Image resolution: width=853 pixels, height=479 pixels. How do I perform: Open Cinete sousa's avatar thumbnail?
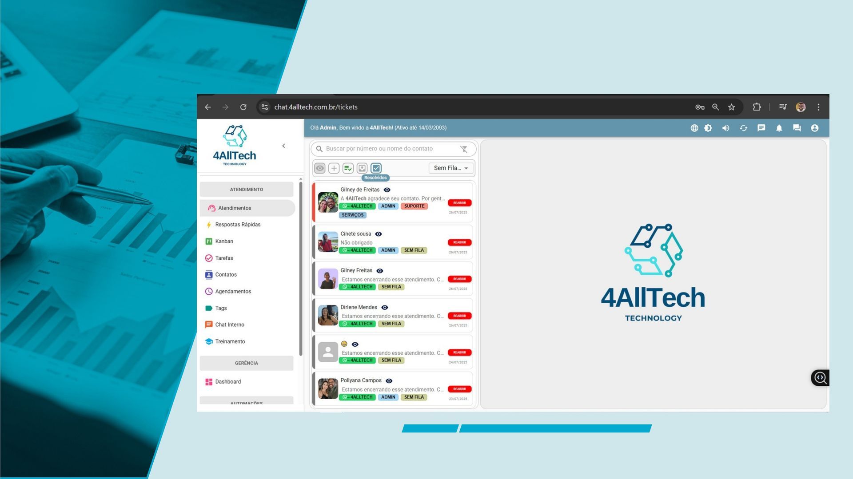pos(328,242)
